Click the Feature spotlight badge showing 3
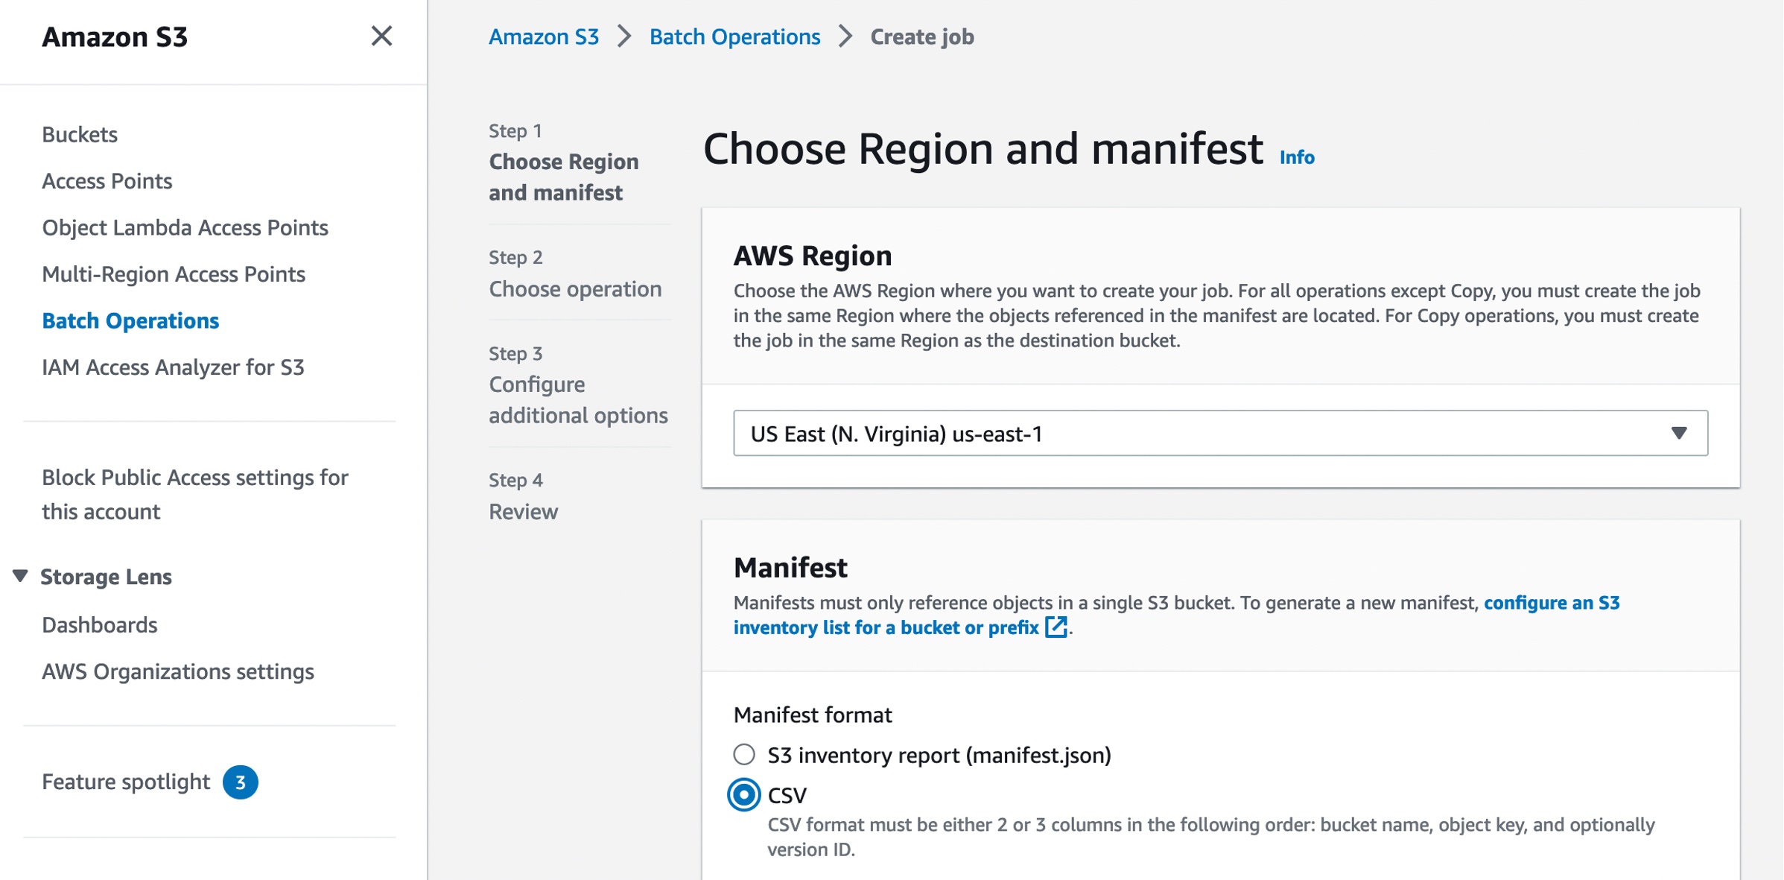 point(240,782)
